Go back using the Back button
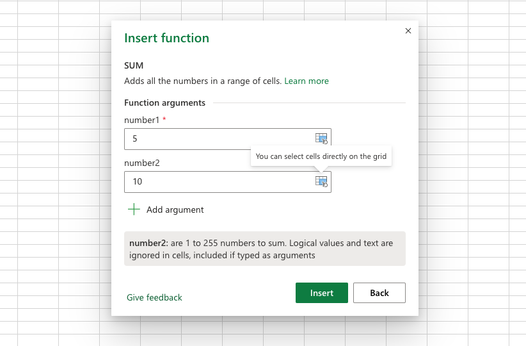 pos(379,293)
